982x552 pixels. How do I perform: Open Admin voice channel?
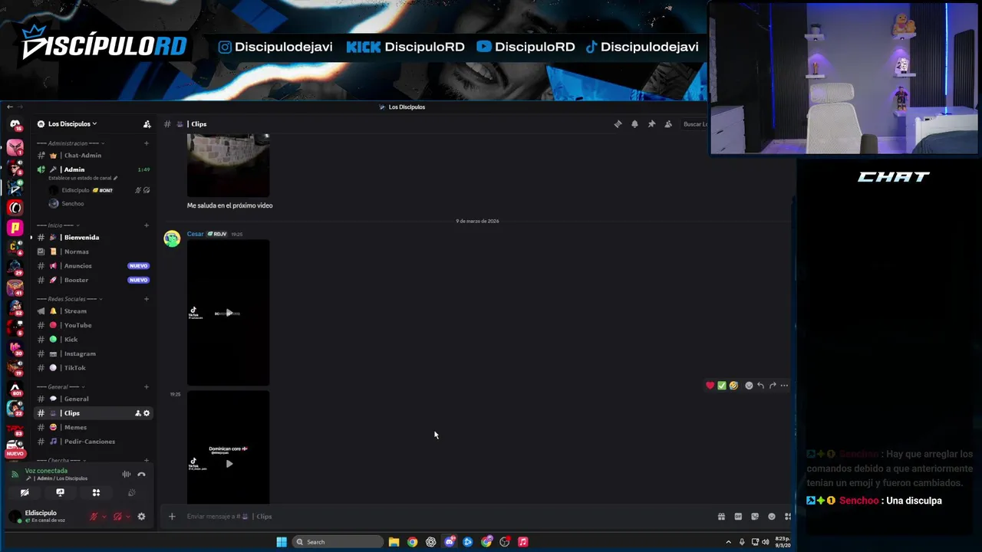click(93, 169)
